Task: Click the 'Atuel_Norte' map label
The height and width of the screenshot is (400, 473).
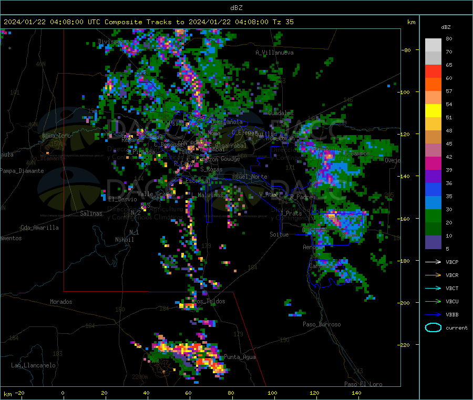Action: coord(250,177)
